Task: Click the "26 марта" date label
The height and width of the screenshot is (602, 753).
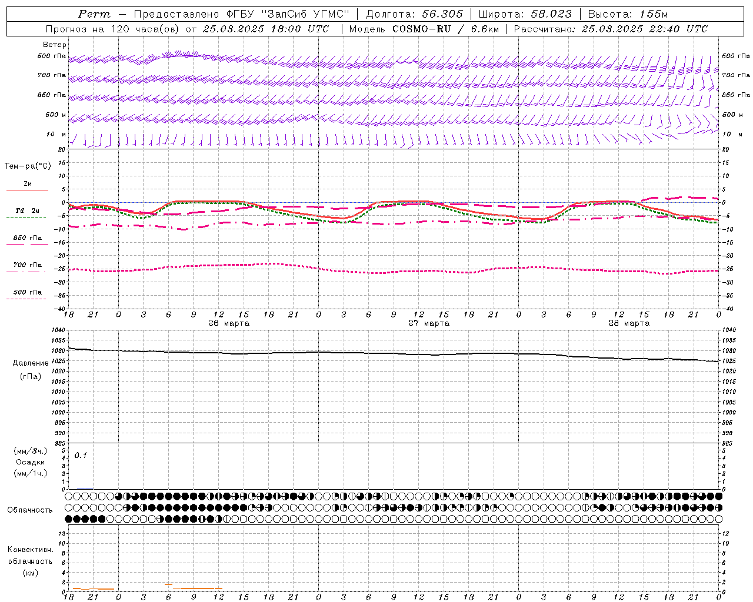Action: click(x=229, y=323)
